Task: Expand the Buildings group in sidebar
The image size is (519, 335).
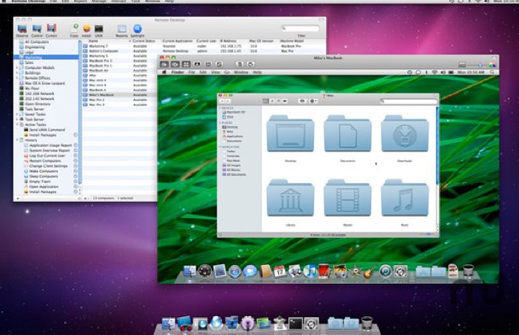Action: point(17,73)
